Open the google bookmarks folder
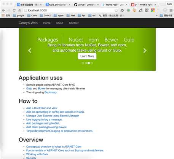This screenshot has width=174, height=159. click(x=19, y=16)
